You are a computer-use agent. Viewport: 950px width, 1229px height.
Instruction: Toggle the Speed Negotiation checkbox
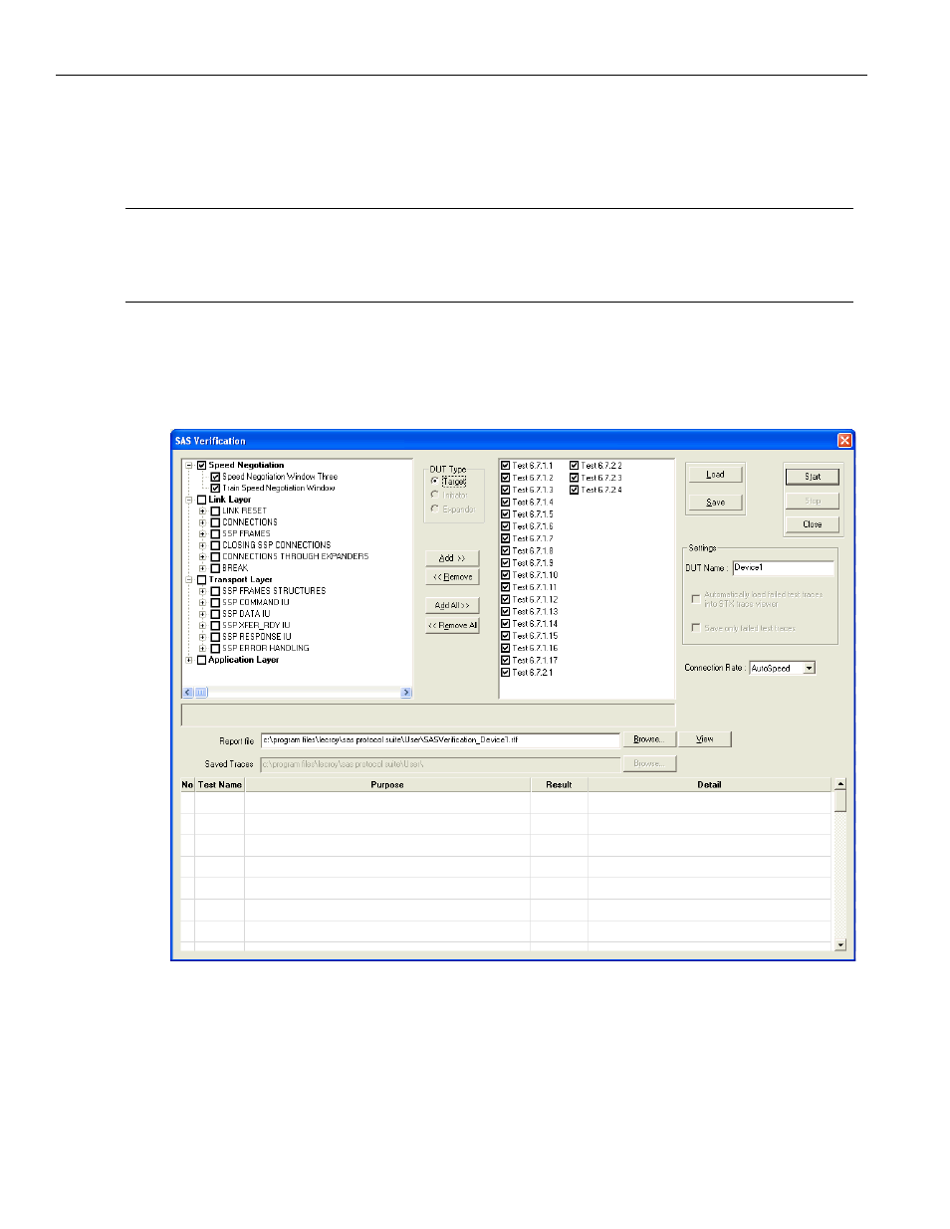[x=202, y=465]
